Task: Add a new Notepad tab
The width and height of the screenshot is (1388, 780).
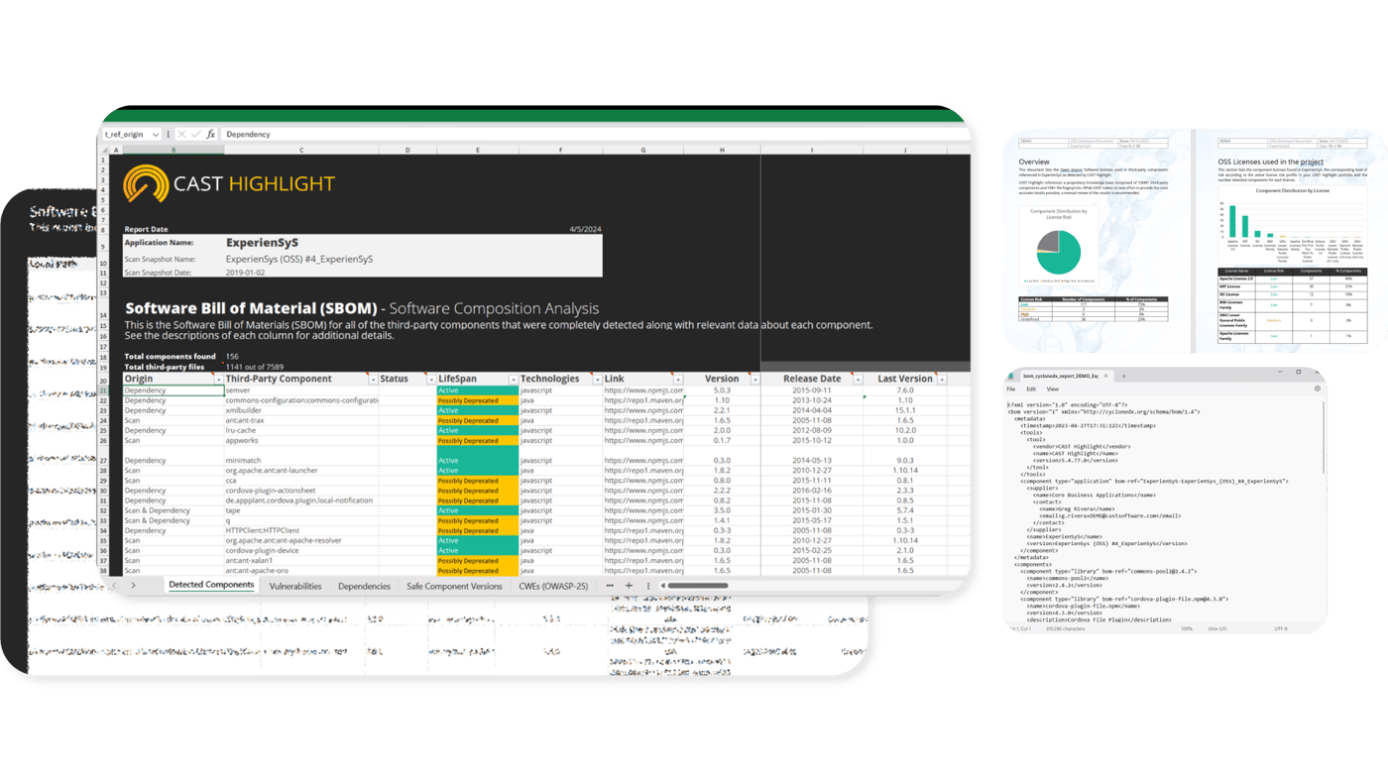Action: click(1123, 377)
